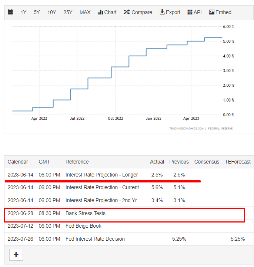Screen dimensions: 254x267
Task: Show the 25Y history range
Action: [68, 12]
